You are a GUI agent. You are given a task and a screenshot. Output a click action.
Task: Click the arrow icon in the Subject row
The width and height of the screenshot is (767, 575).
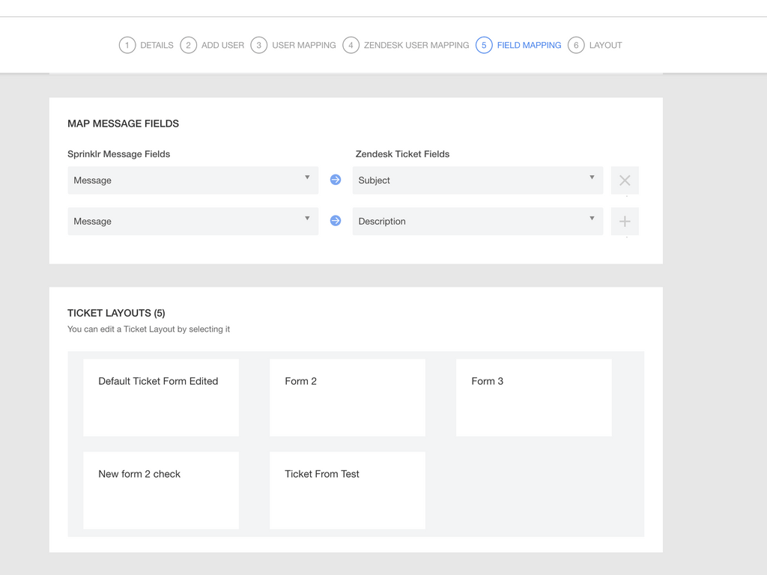[336, 180]
